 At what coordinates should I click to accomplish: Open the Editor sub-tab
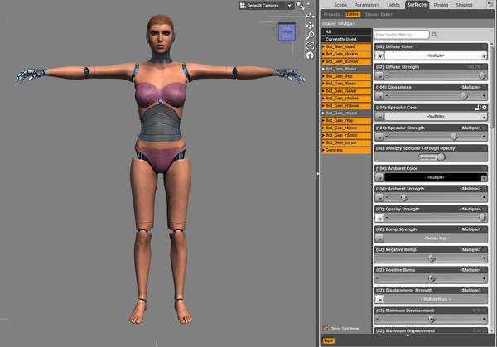352,14
